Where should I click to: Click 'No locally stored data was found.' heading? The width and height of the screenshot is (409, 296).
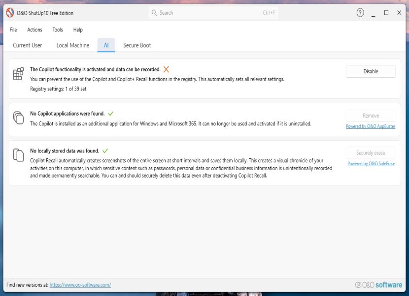tap(65, 151)
